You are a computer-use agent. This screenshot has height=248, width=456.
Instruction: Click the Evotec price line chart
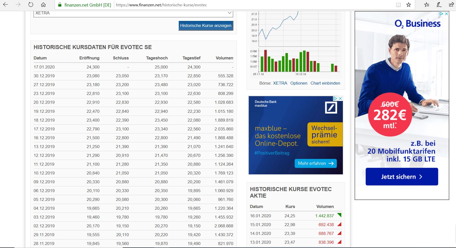click(299, 29)
